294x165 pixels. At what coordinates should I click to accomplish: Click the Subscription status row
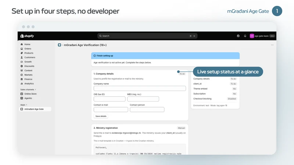(x=215, y=94)
